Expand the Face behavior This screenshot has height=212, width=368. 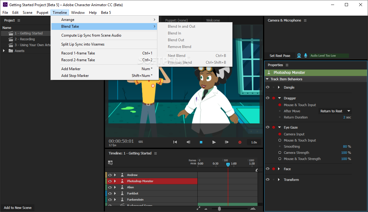[x=279, y=169]
